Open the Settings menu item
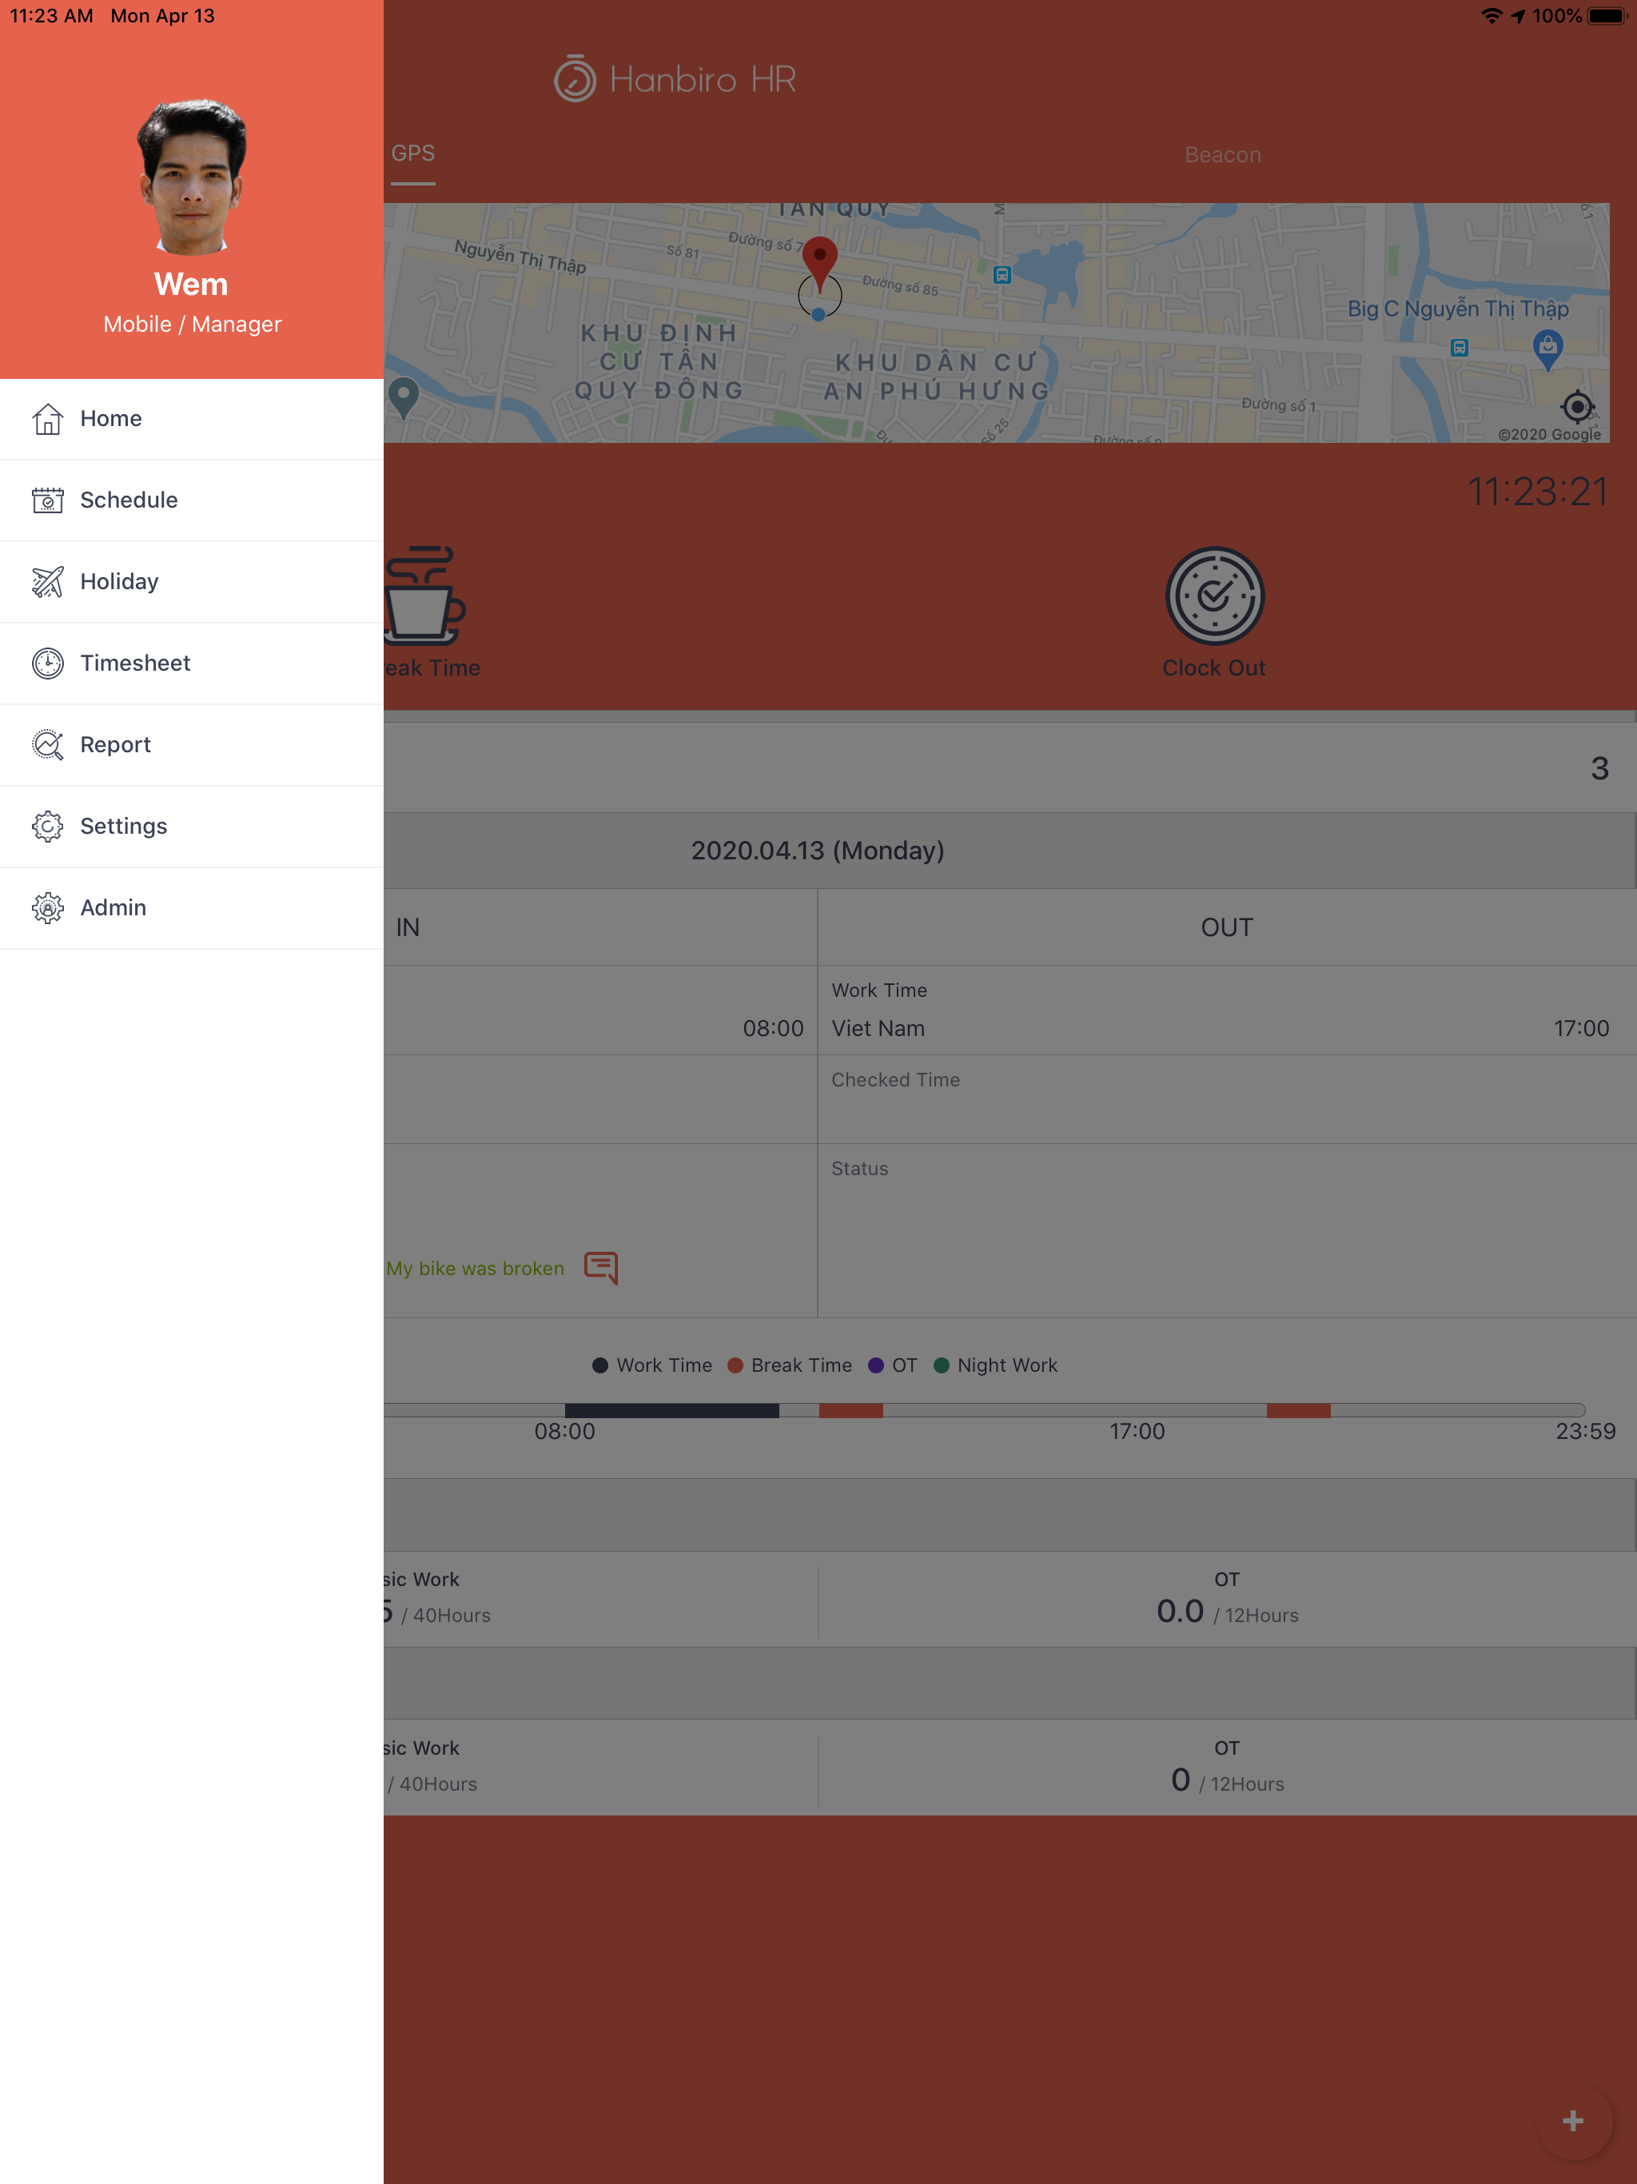This screenshot has width=1637, height=2184. (x=192, y=827)
